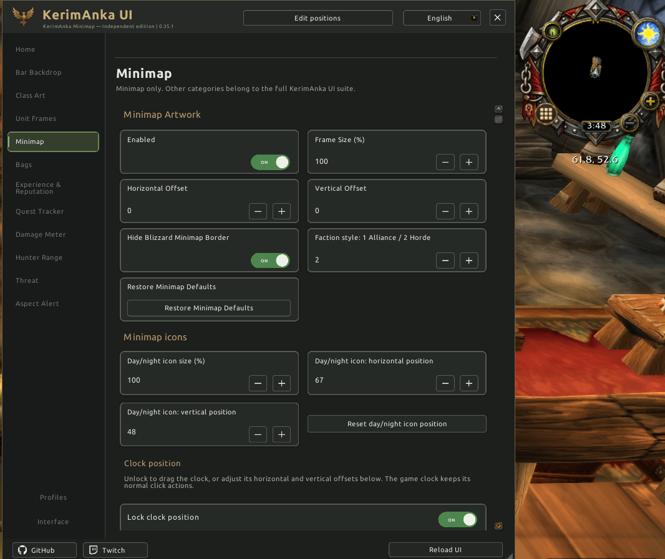Click the minimap zoom-in plus icon
Image resolution: width=665 pixels, height=559 pixels.
tap(650, 102)
